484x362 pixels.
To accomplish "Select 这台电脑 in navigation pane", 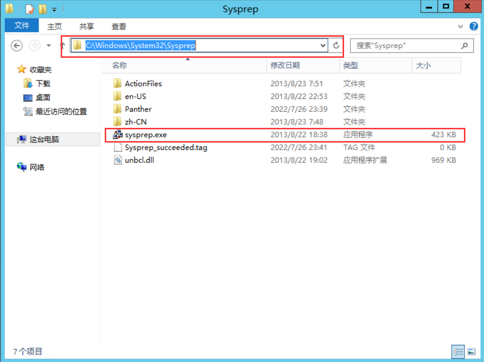I will [44, 139].
